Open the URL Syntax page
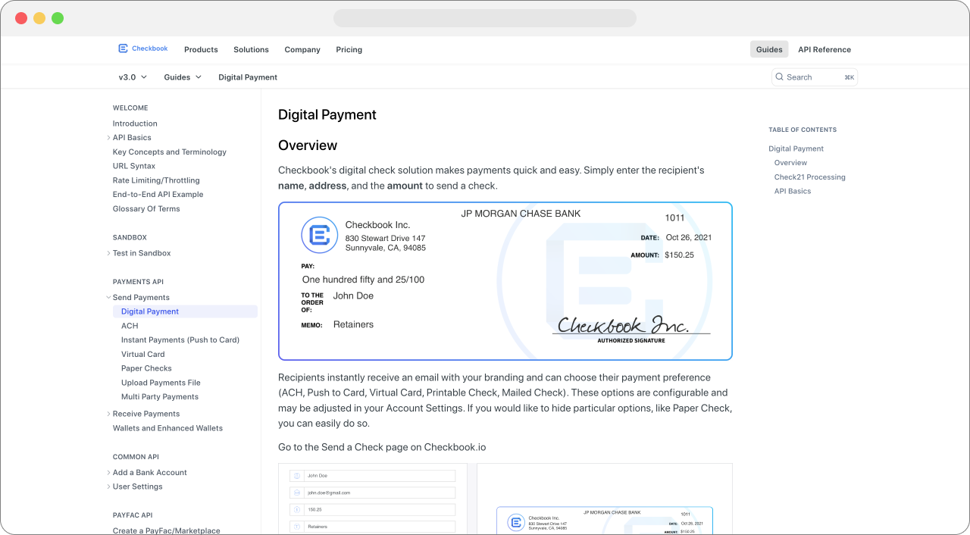 click(x=134, y=166)
